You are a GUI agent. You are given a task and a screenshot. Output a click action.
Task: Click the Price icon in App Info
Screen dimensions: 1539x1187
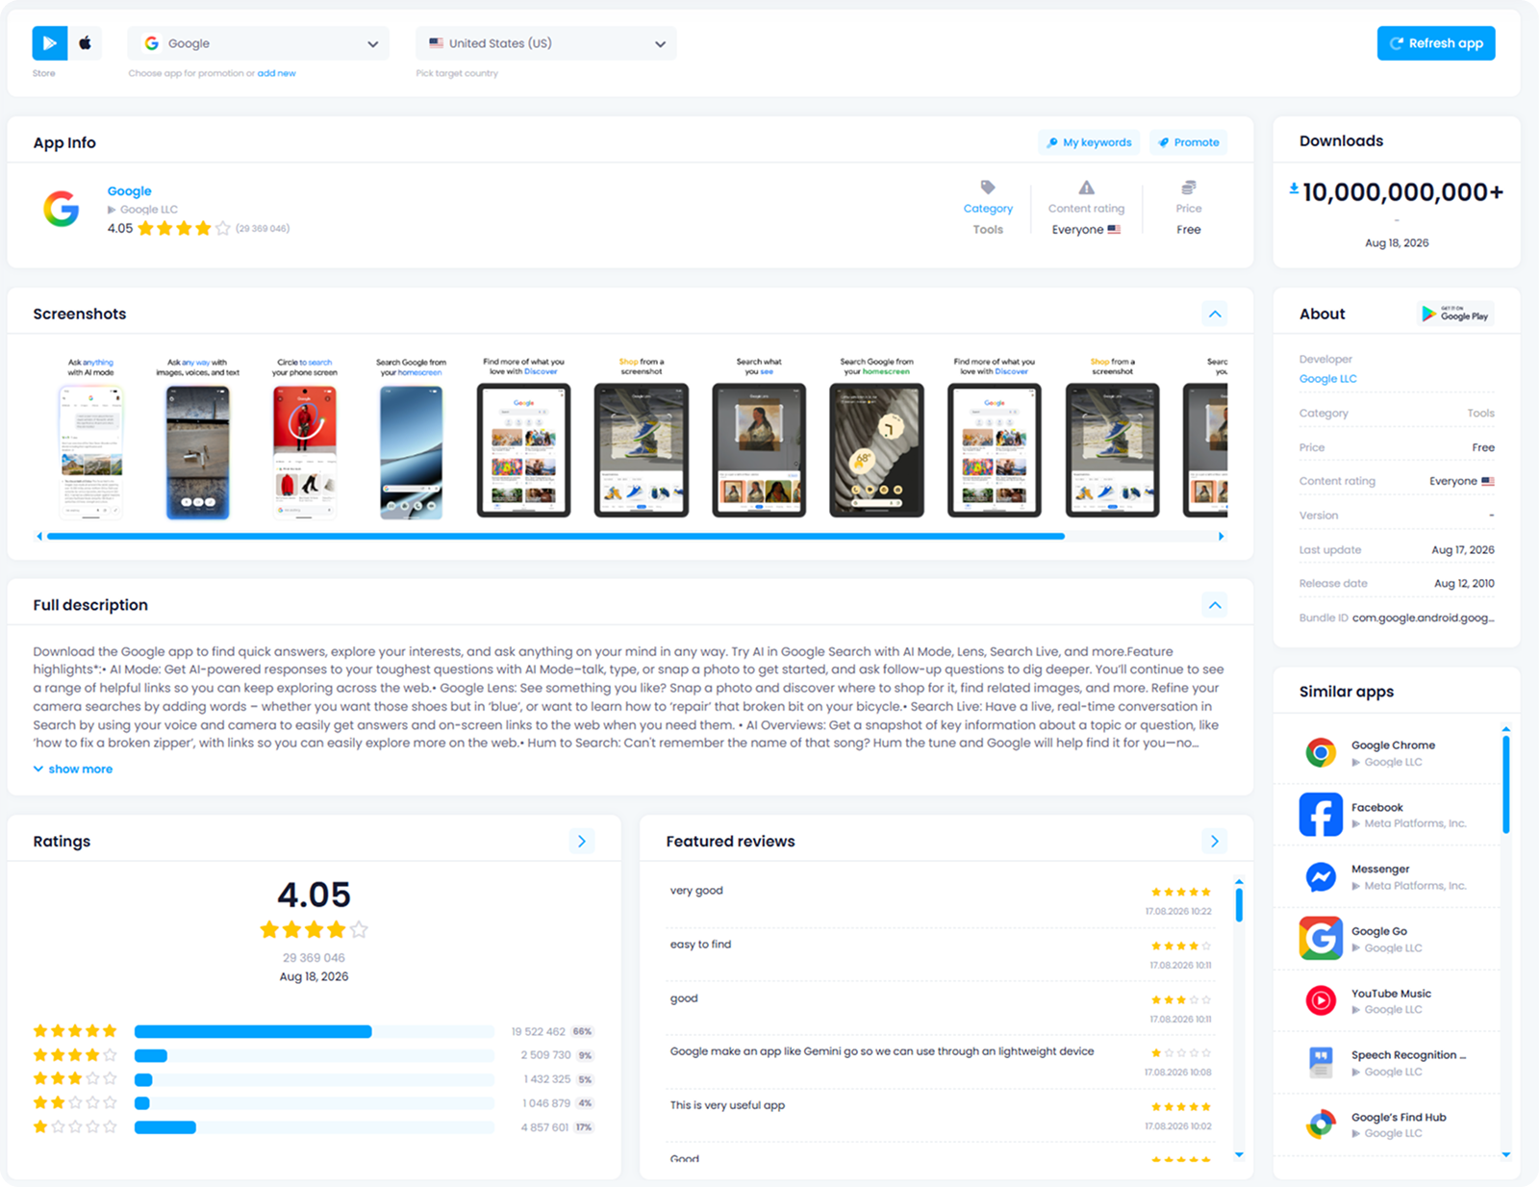(x=1189, y=187)
